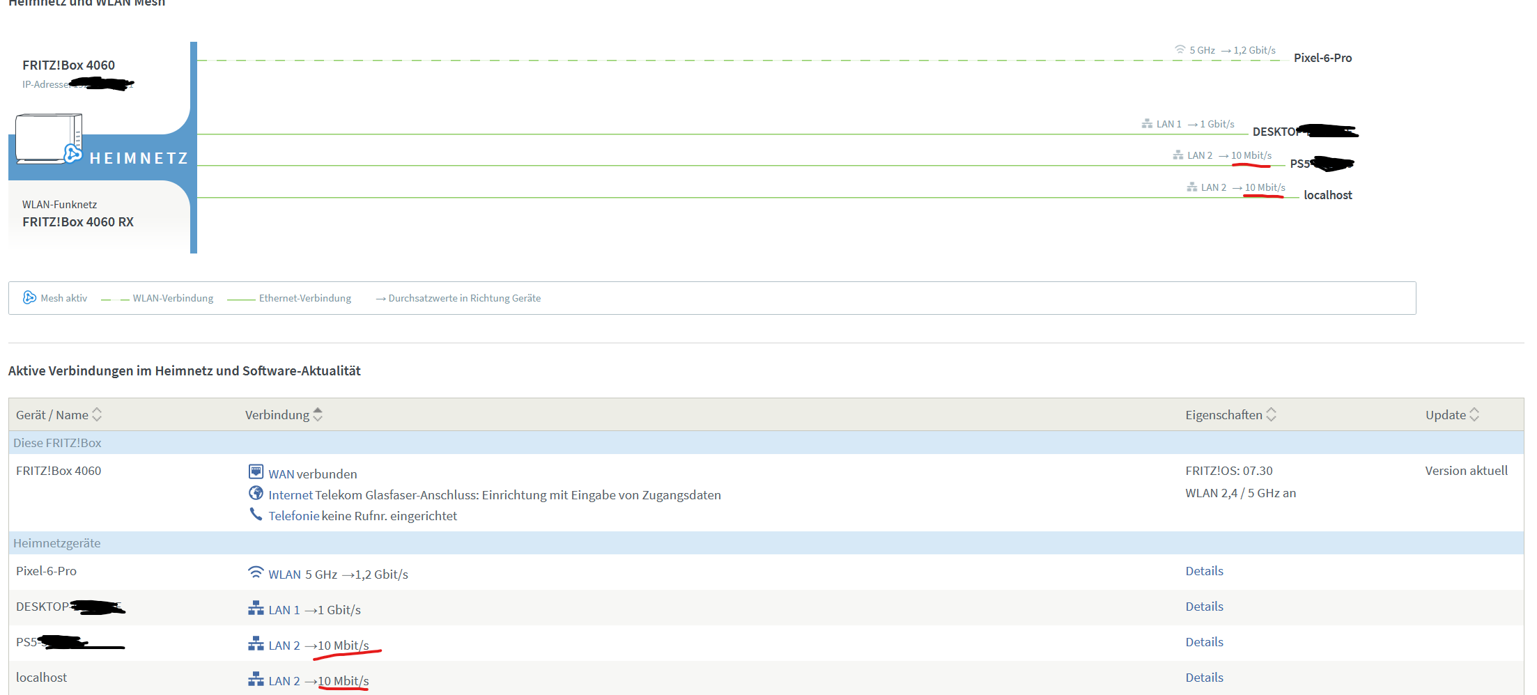Viewport: 1537px width, 695px height.
Task: Open Details for DESKTOP device
Action: point(1204,607)
